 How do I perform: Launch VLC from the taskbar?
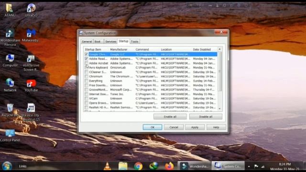(107, 166)
